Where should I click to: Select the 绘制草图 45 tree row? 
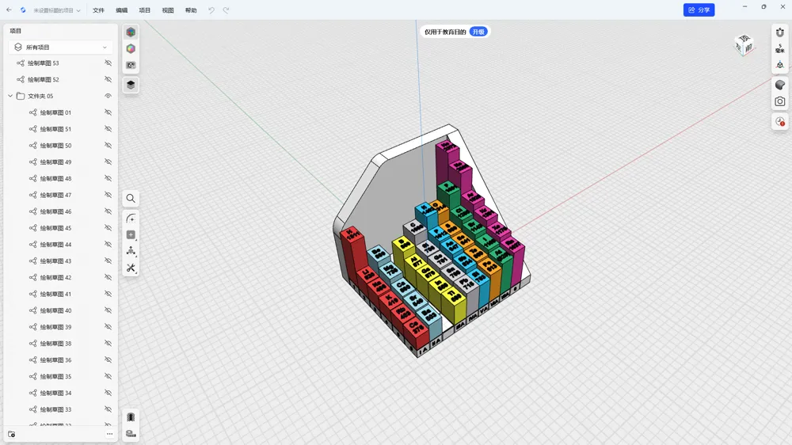[x=61, y=228]
